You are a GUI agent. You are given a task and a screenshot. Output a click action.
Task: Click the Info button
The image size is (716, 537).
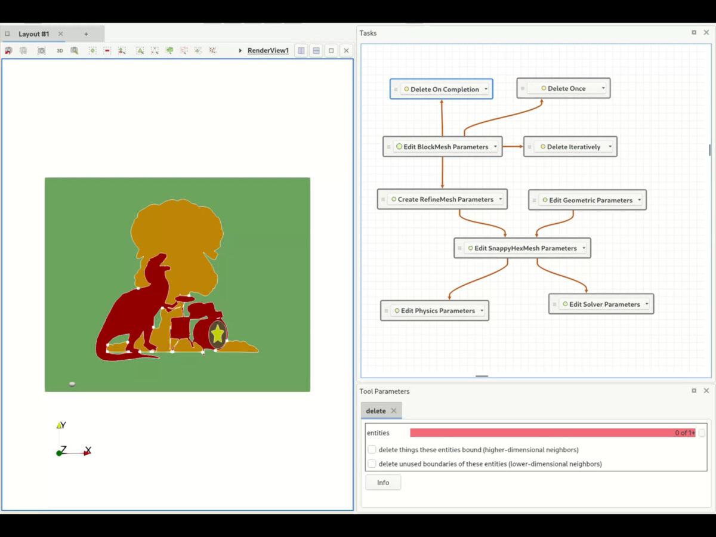[x=383, y=482]
